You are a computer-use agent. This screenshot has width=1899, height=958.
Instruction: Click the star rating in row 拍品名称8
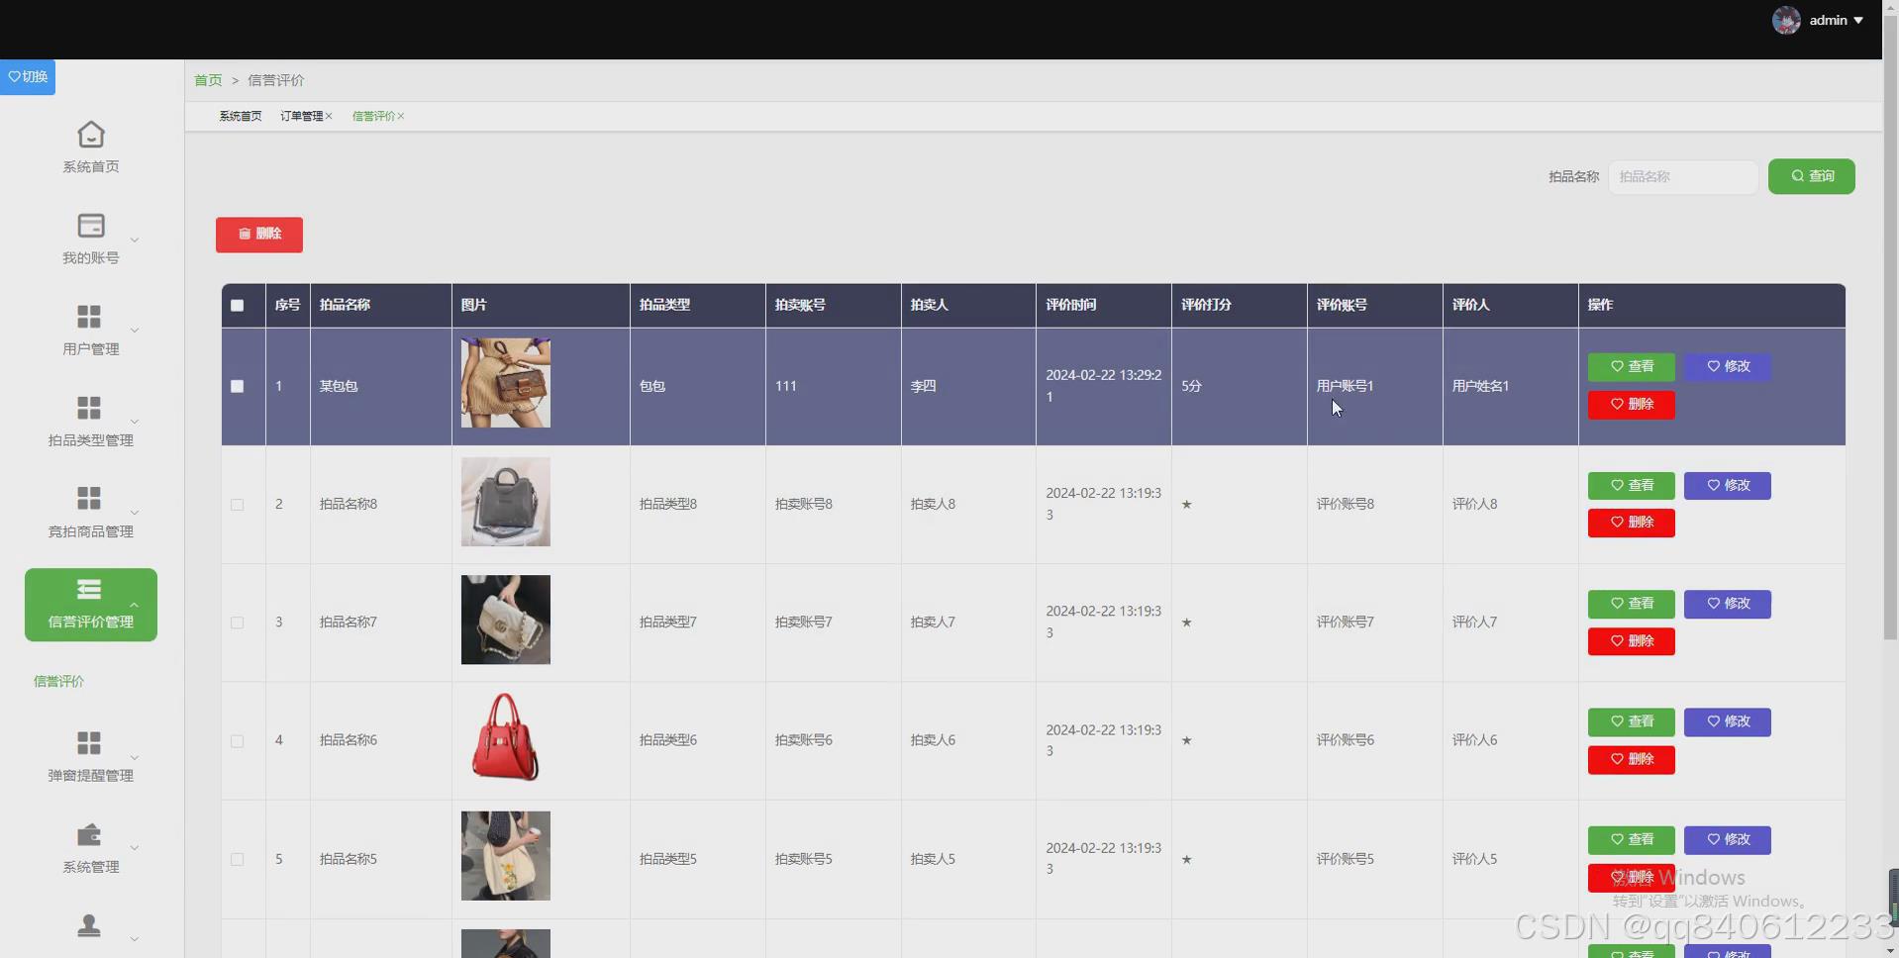coord(1186,505)
